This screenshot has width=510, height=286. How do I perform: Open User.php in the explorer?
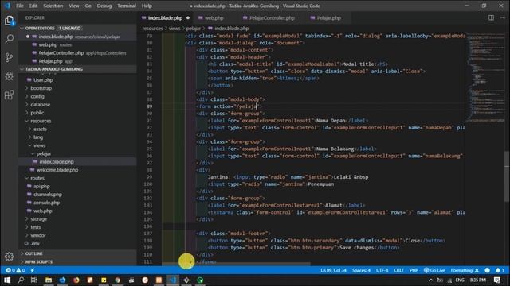click(x=43, y=79)
